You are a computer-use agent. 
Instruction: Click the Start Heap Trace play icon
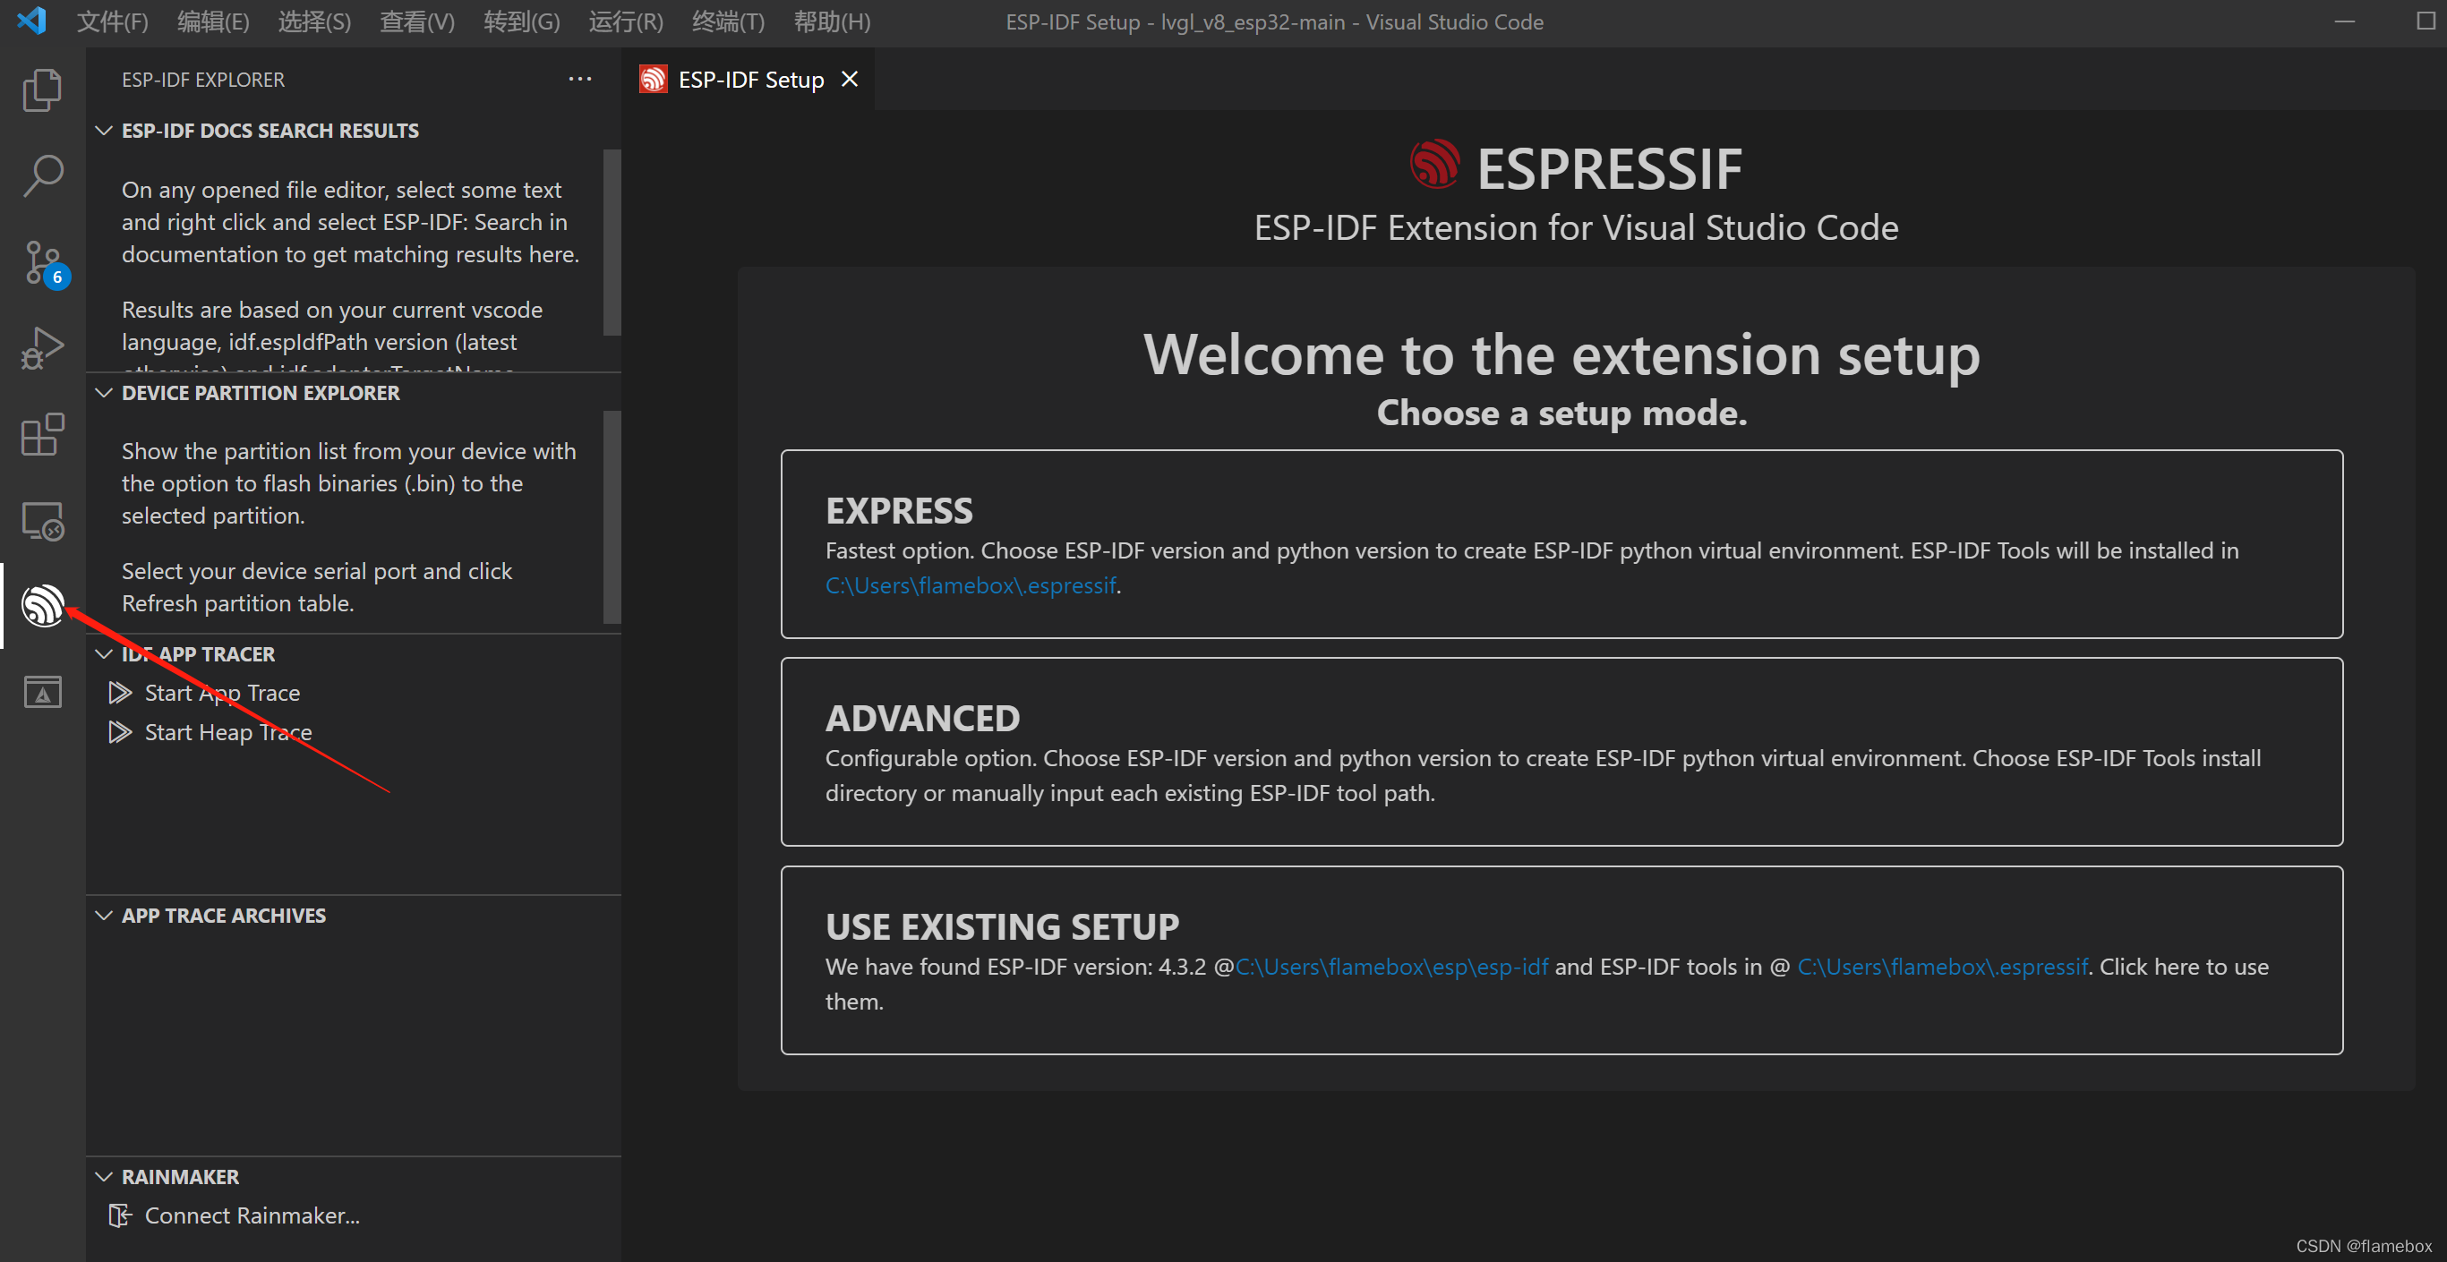click(120, 732)
